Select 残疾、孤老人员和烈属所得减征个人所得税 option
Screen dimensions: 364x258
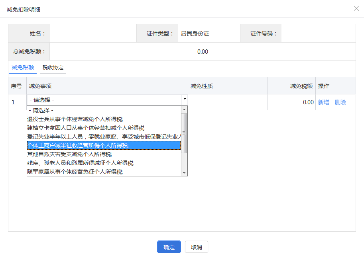pyautogui.click(x=104, y=163)
